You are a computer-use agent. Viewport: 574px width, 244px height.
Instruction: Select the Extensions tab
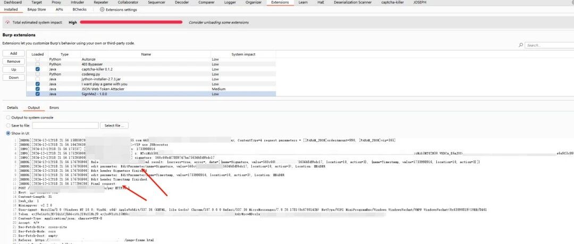pos(280,2)
